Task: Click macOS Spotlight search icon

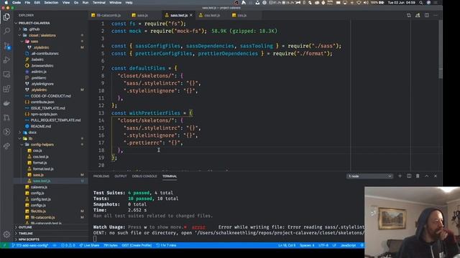Action: coord(421,3)
